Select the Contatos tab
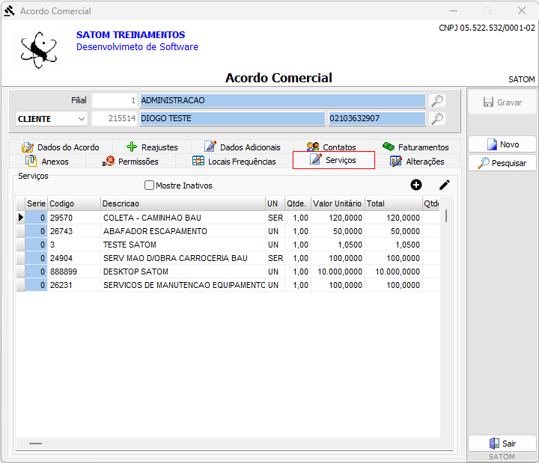 [x=332, y=147]
